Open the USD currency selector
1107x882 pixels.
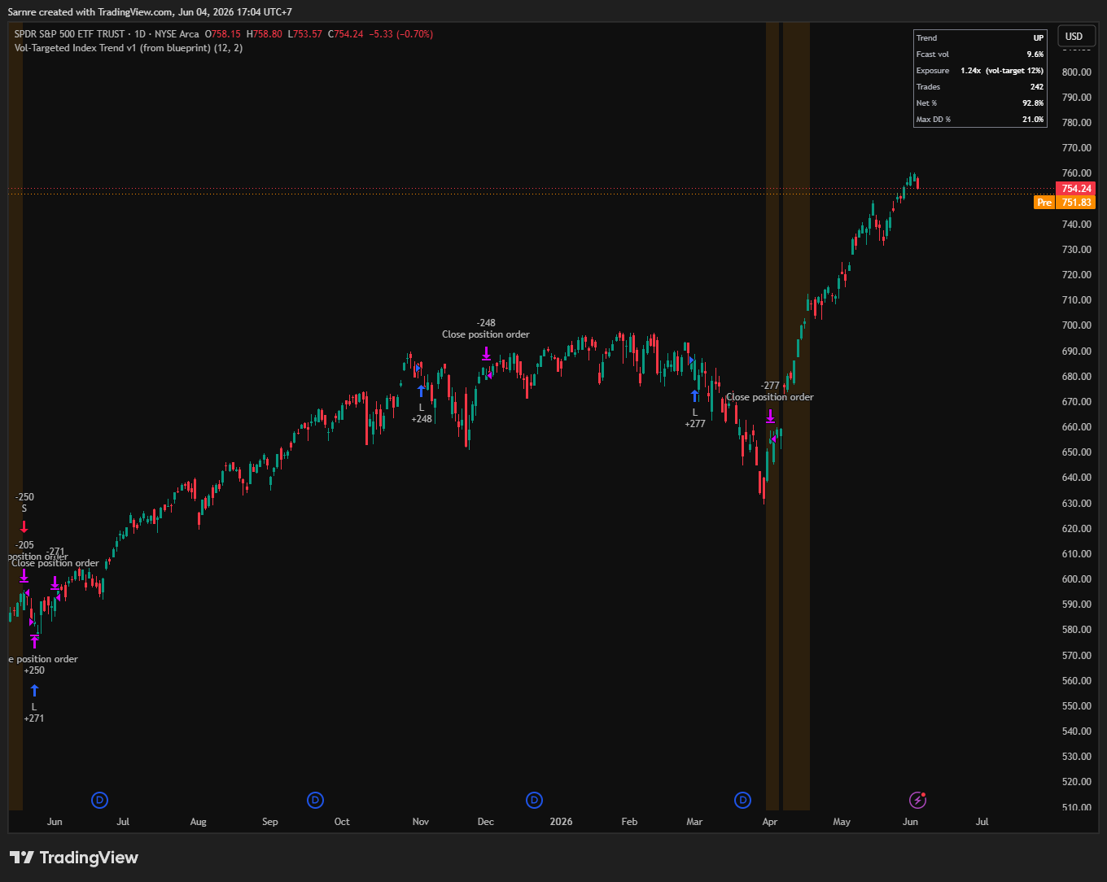click(x=1074, y=36)
